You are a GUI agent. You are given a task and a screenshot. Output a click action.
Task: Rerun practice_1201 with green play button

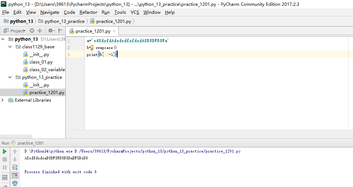(x=5, y=151)
